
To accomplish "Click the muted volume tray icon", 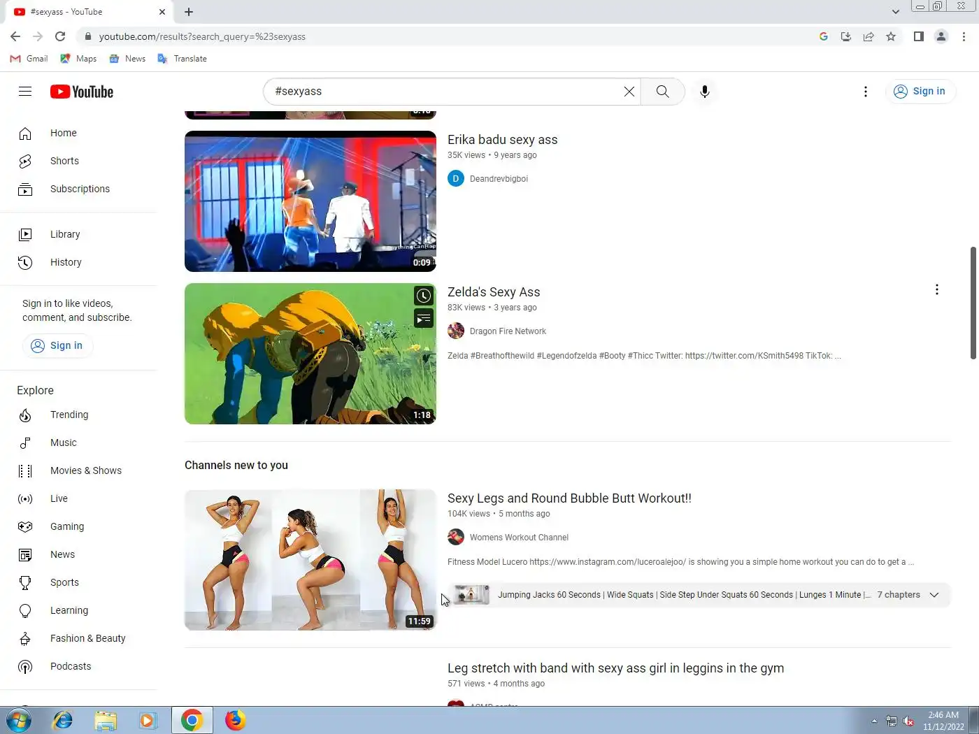I will tap(908, 721).
